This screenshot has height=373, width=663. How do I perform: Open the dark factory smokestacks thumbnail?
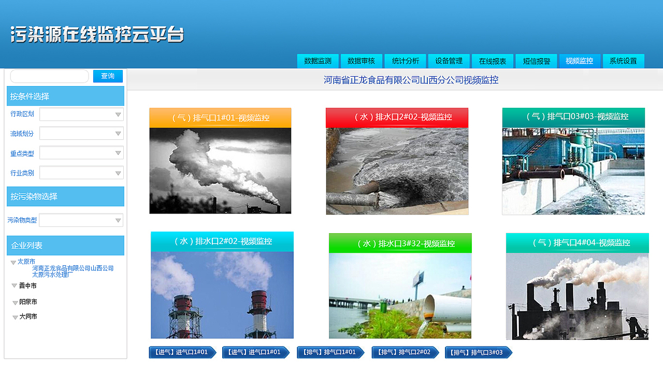click(x=577, y=296)
